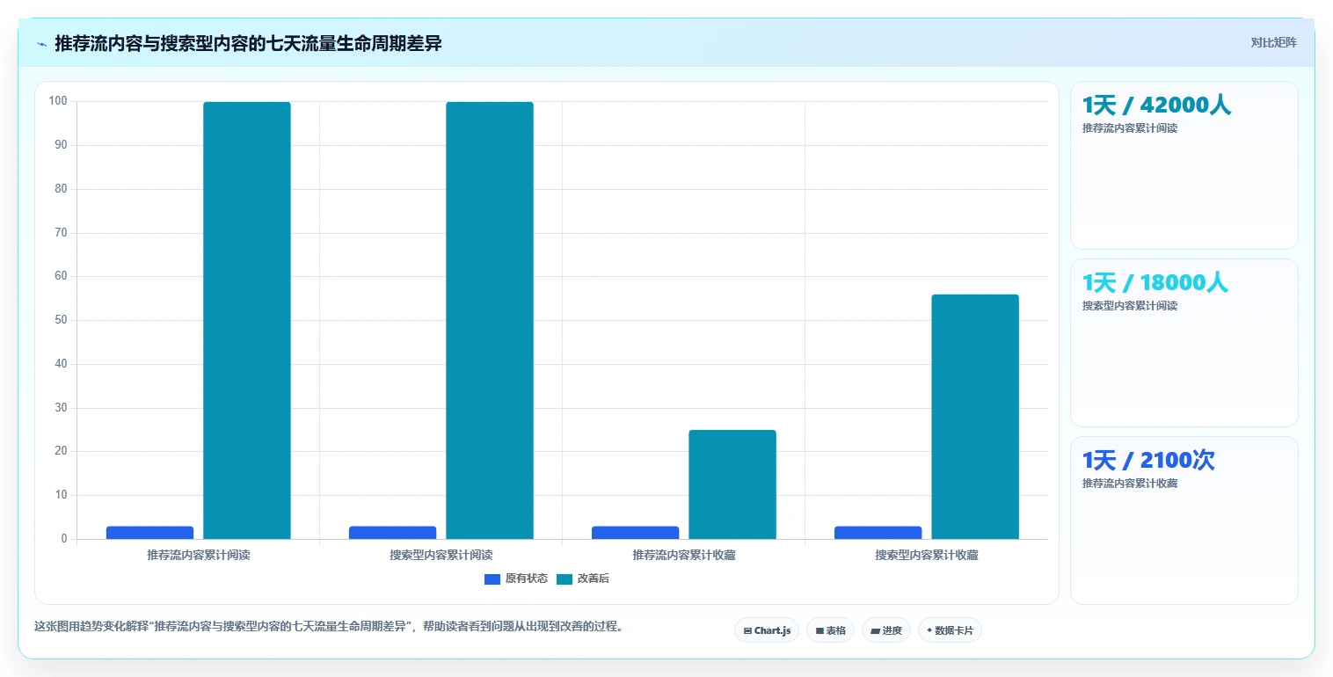
Task: Click the x-axis label 推荐流内容累计阅读
Action: click(x=199, y=555)
